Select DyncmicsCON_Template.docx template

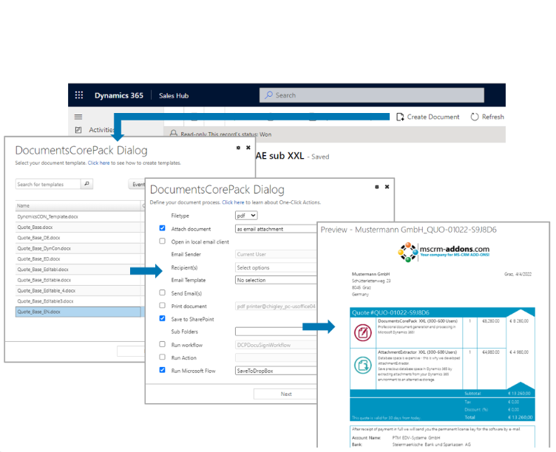78,216
